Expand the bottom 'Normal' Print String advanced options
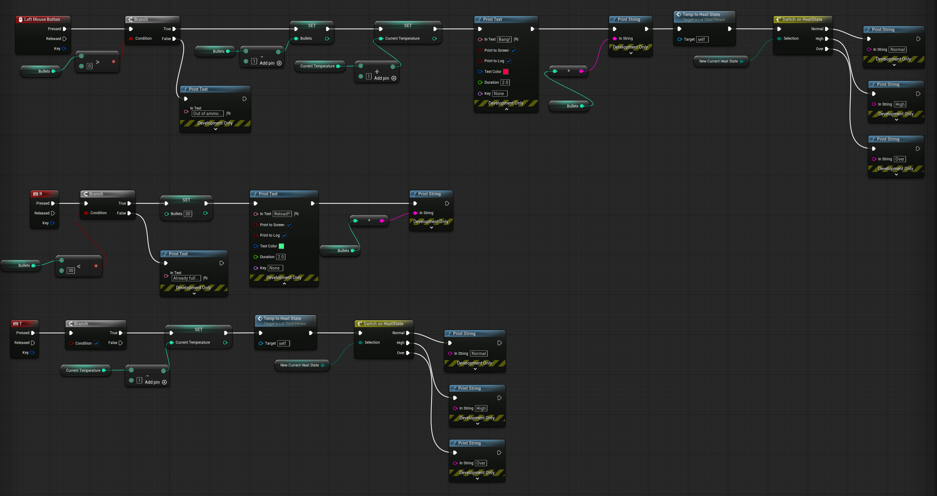 pos(475,369)
